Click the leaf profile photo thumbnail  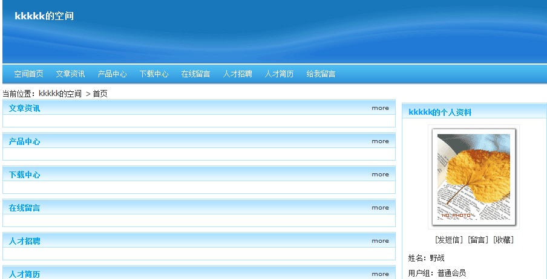click(x=473, y=177)
